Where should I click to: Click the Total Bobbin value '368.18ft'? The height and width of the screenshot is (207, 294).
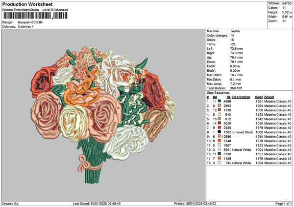coord(236,88)
